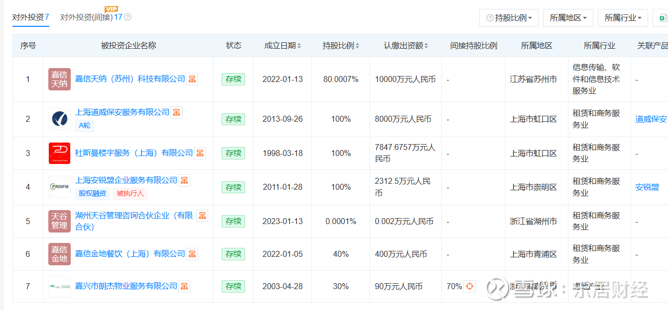Screen dimensions: 668x310
Task: Click equity structure icon beside 上海安锐盟企业服务有限公司
Action: coord(184,180)
